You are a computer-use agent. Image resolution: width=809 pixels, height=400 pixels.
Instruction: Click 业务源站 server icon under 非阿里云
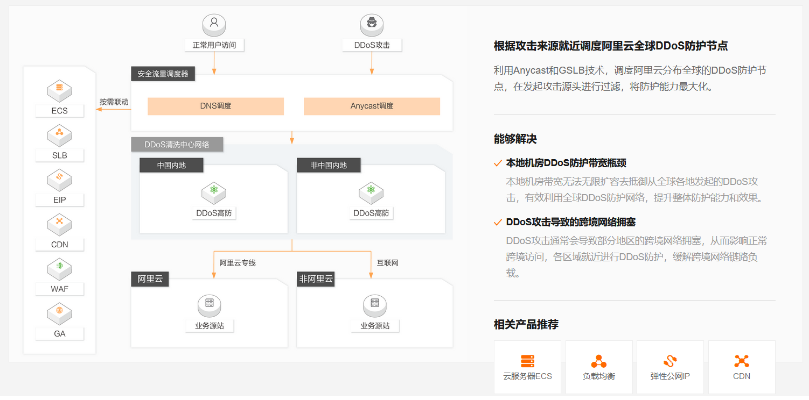pos(375,305)
